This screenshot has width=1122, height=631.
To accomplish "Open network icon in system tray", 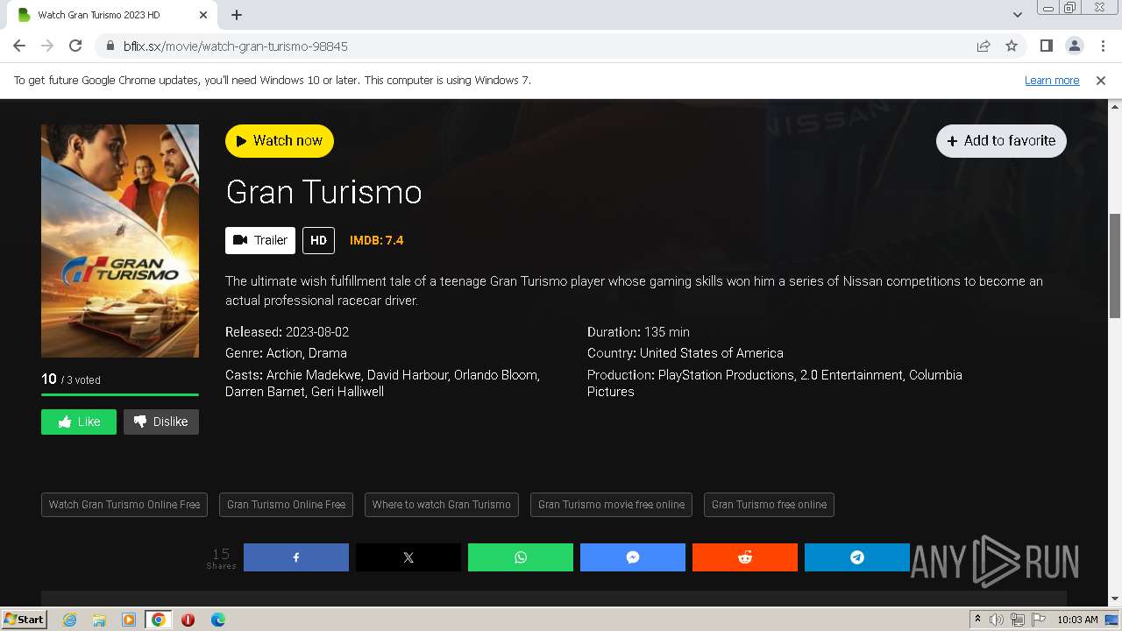I will pyautogui.click(x=1017, y=620).
